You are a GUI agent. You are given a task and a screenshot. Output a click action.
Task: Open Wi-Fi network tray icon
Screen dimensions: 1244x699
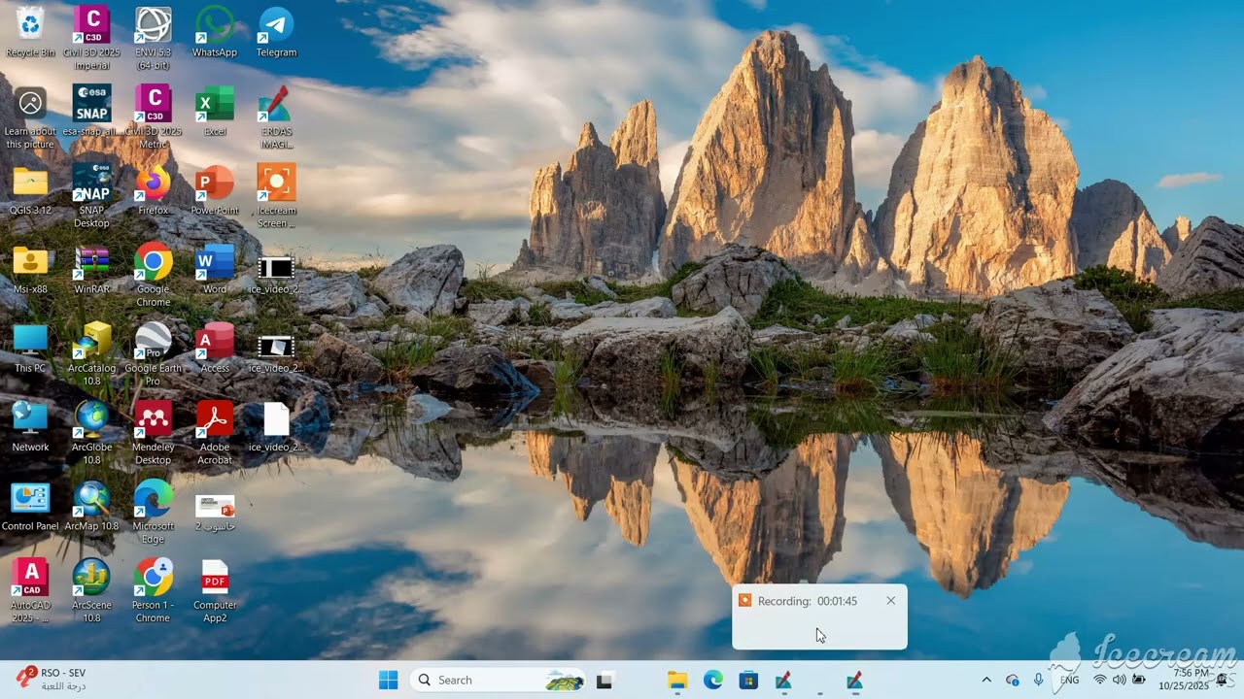pyautogui.click(x=1100, y=681)
